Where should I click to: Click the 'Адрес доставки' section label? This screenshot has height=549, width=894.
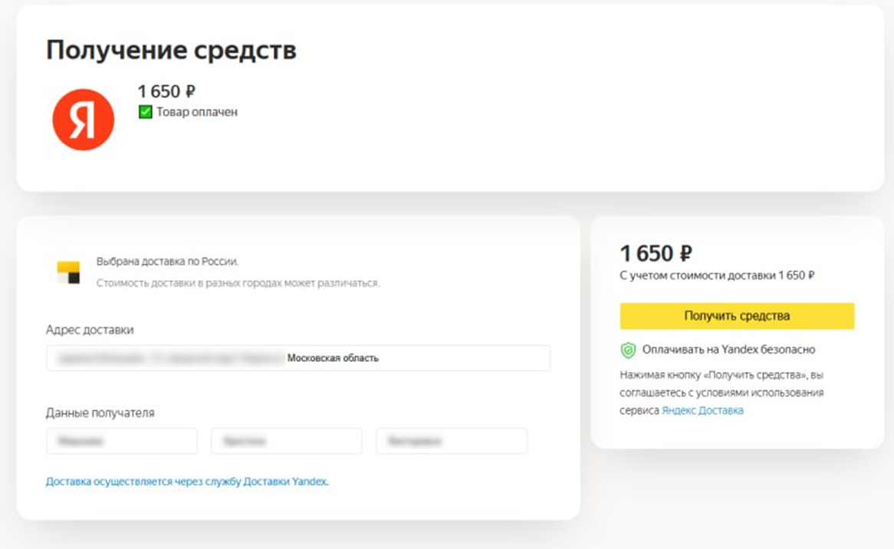90,330
